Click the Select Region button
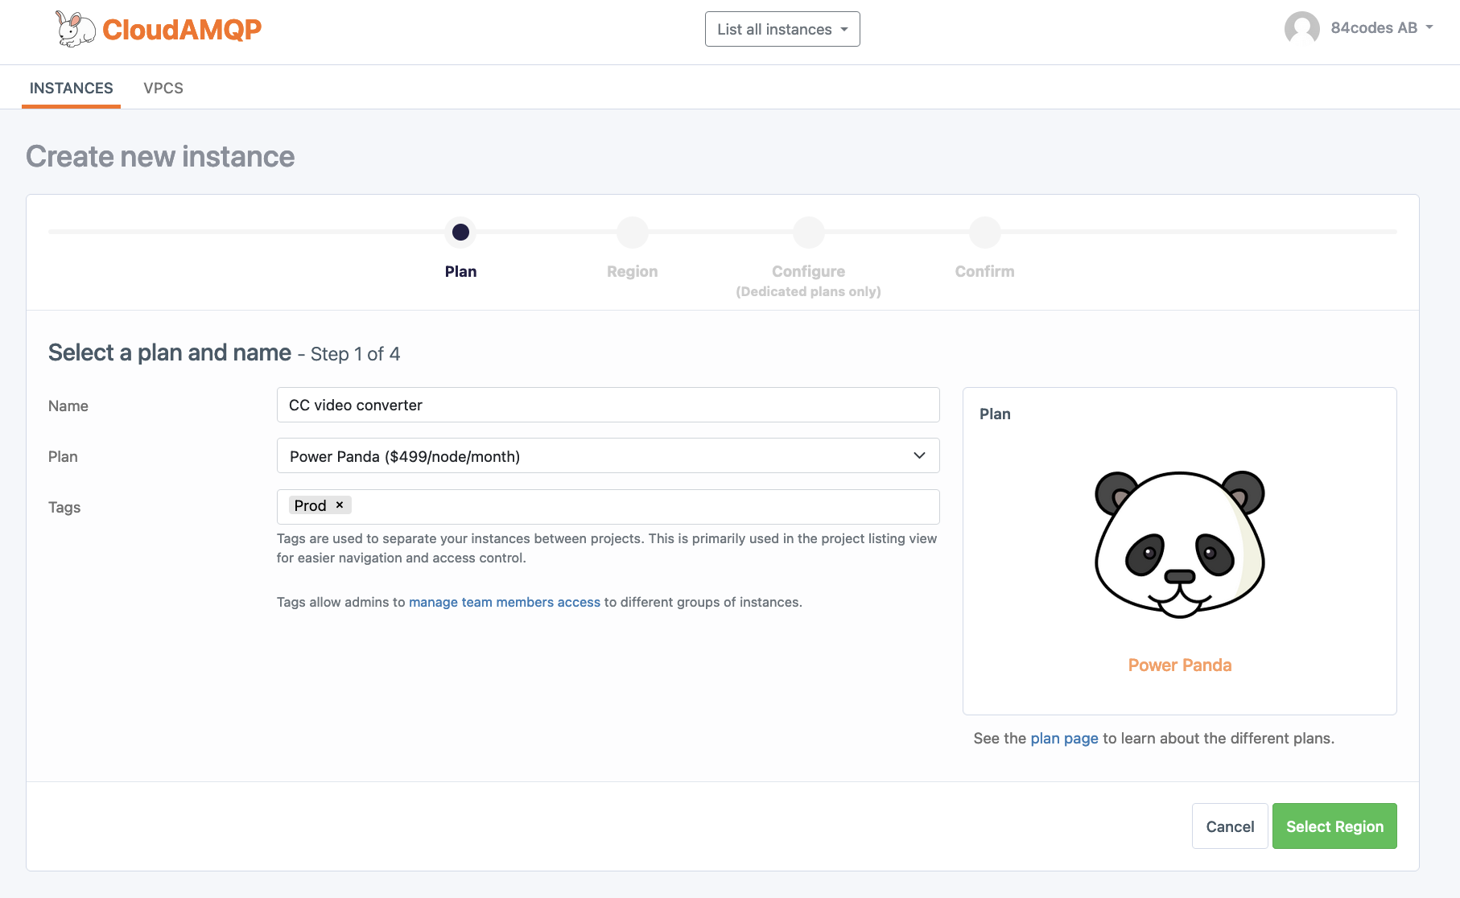The image size is (1460, 898). point(1334,826)
